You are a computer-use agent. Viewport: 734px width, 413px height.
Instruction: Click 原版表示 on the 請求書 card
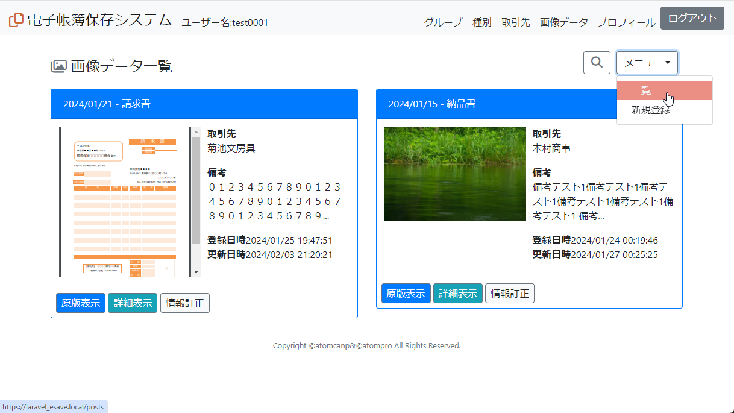pyautogui.click(x=81, y=303)
